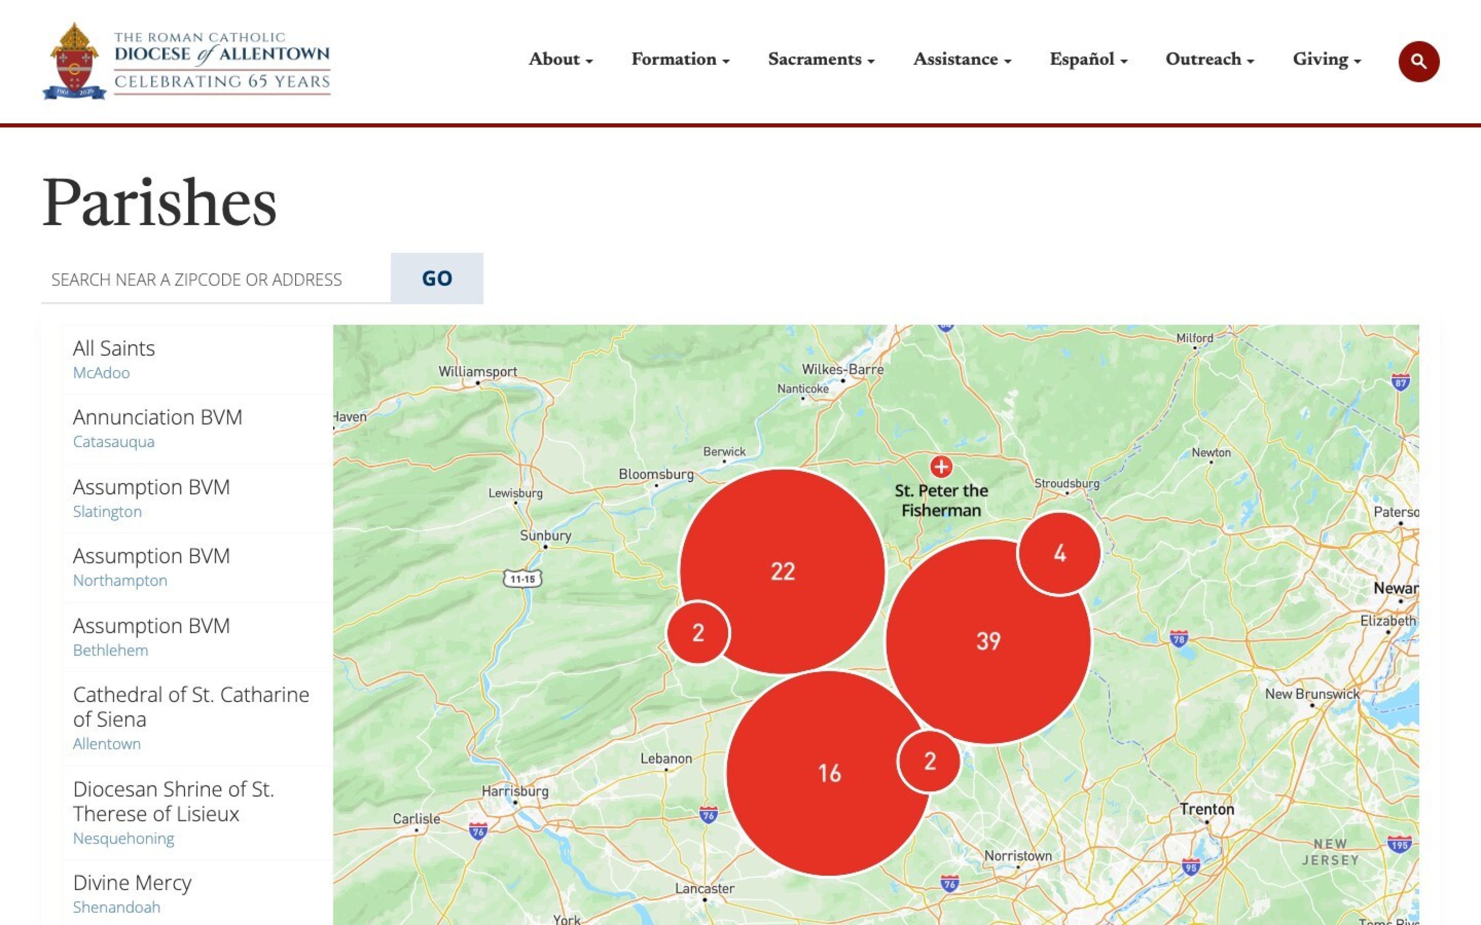Open Assumption BVM parish in Northampton
The height and width of the screenshot is (925, 1481).
coord(197,568)
